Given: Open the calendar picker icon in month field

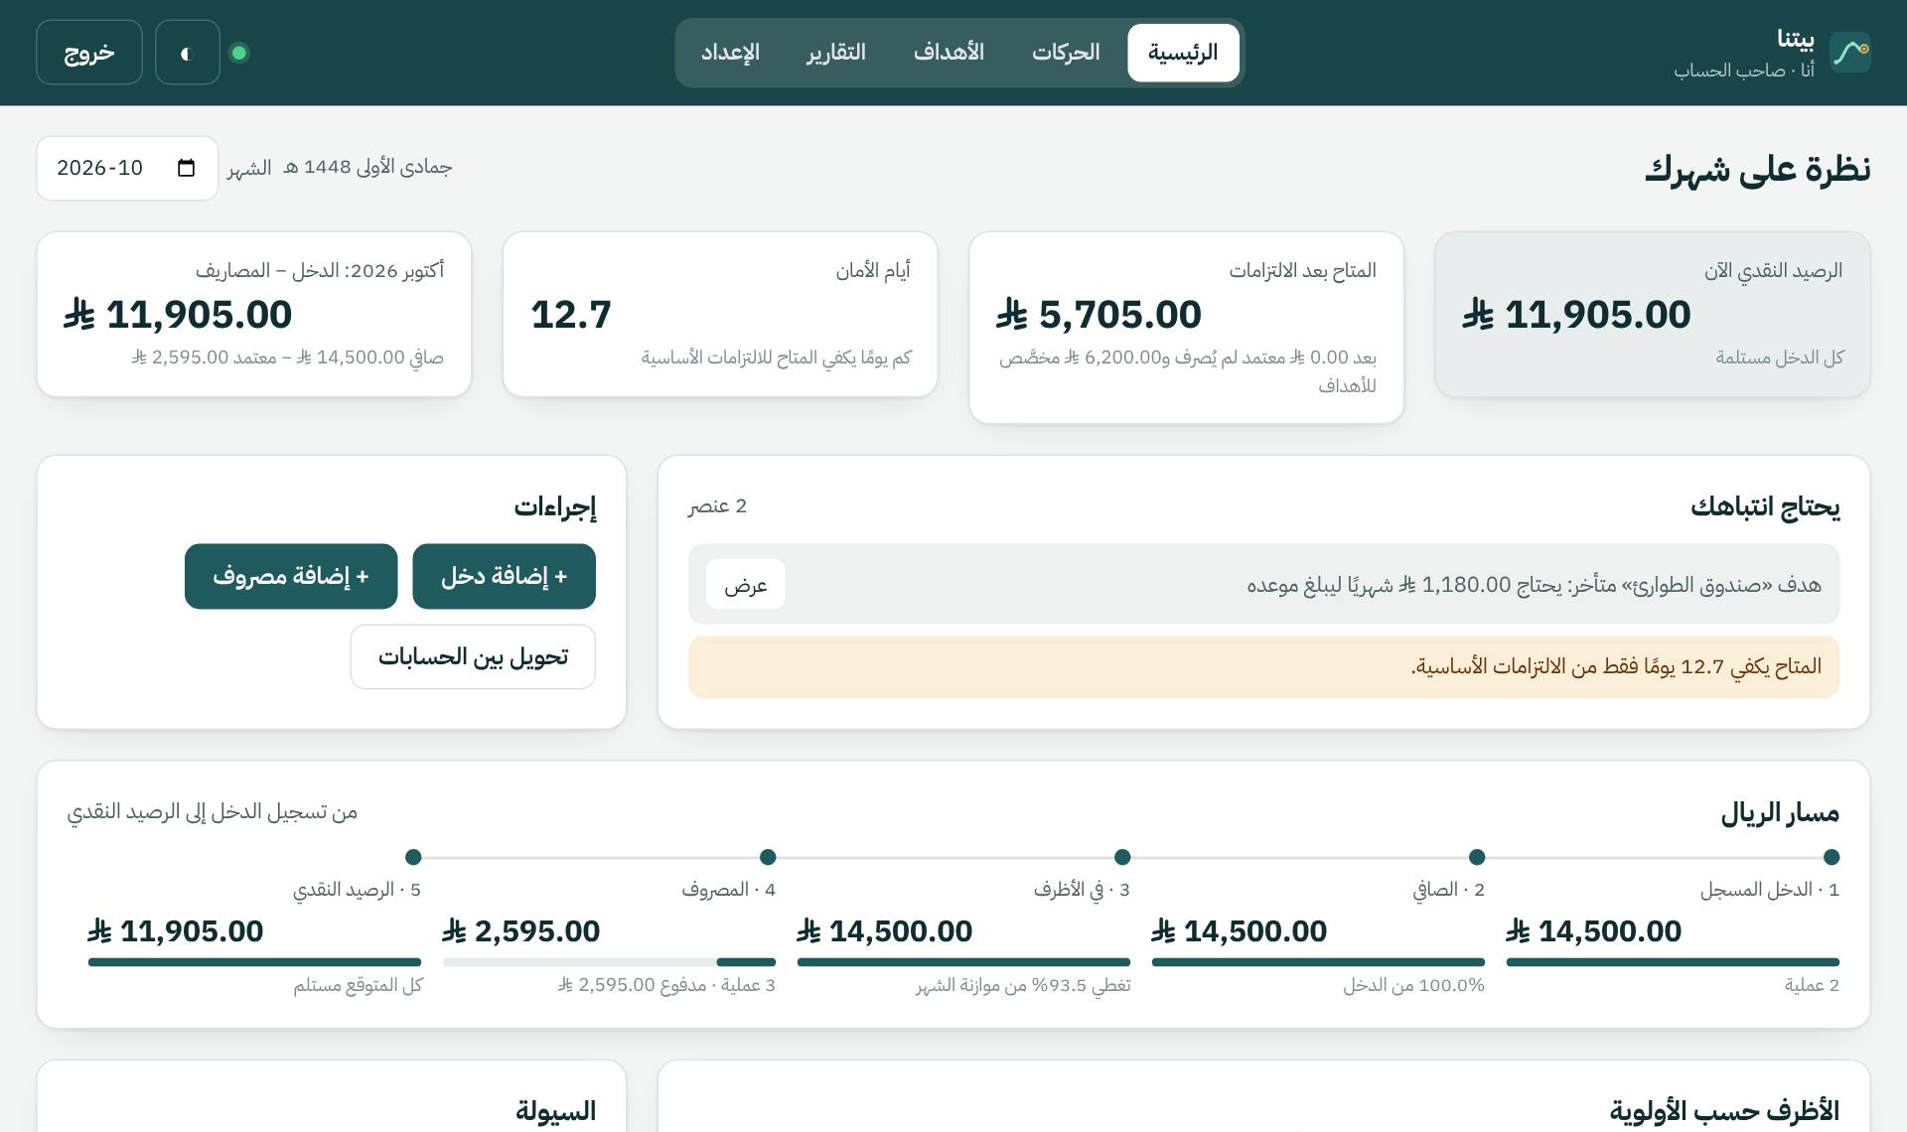Looking at the screenshot, I should [186, 168].
